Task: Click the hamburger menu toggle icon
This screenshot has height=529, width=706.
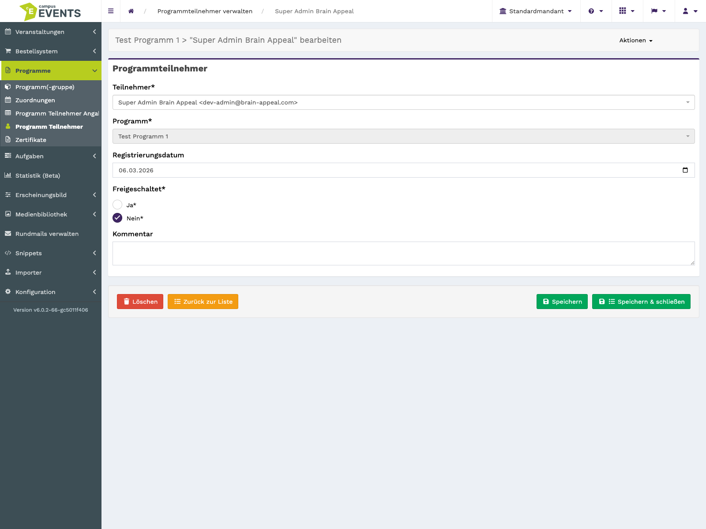Action: (x=111, y=11)
